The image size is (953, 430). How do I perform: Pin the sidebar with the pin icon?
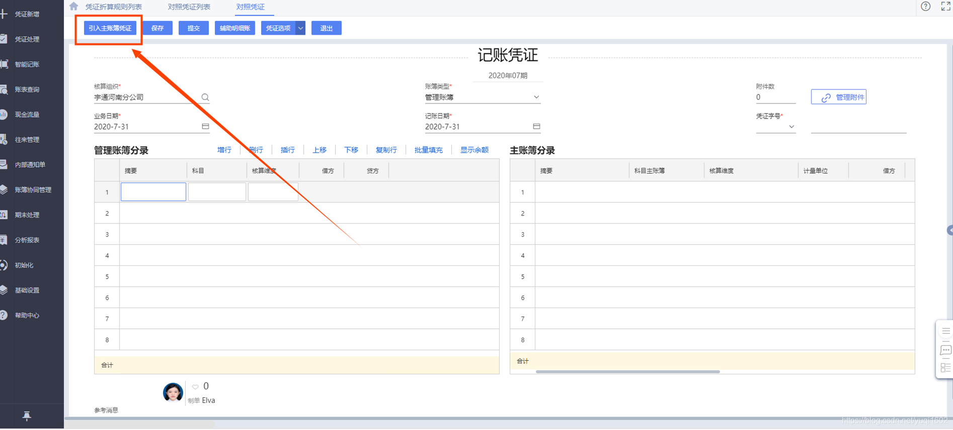point(27,416)
